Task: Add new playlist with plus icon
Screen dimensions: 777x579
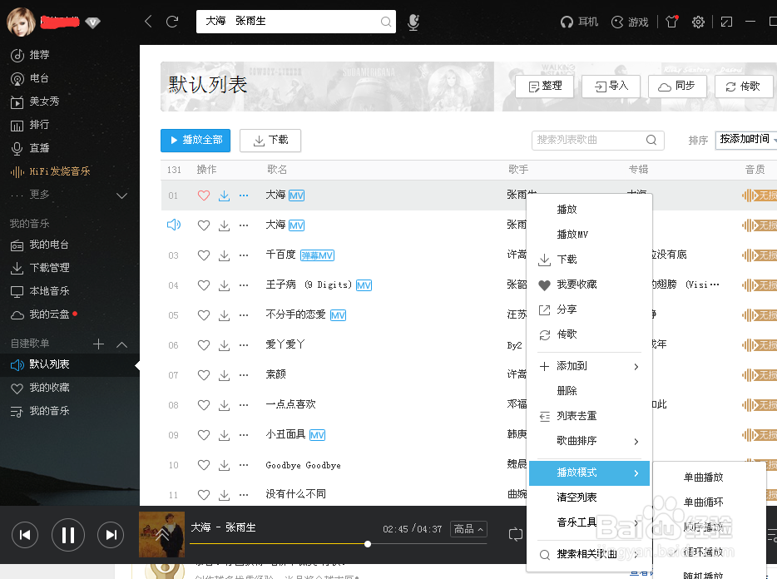Action: tap(99, 344)
